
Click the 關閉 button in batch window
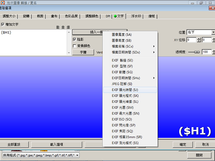[x=199, y=155]
